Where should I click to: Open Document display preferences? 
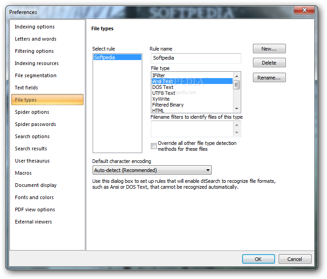click(36, 185)
